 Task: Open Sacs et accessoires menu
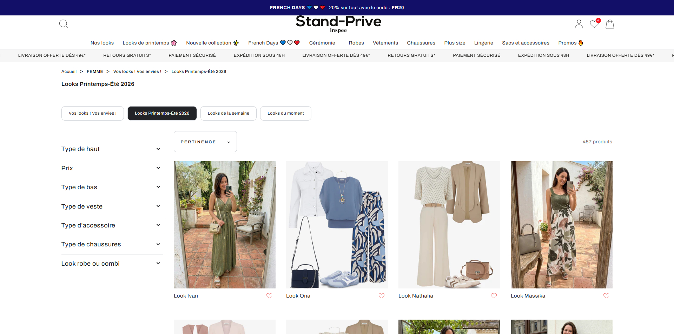[x=526, y=43]
